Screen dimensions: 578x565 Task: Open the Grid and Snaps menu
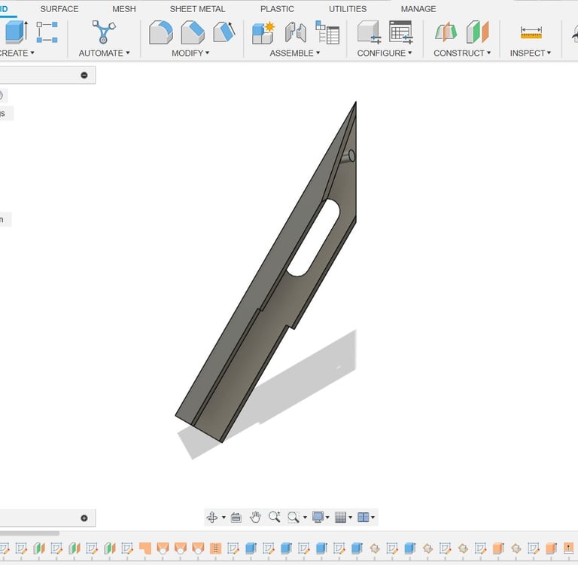343,517
